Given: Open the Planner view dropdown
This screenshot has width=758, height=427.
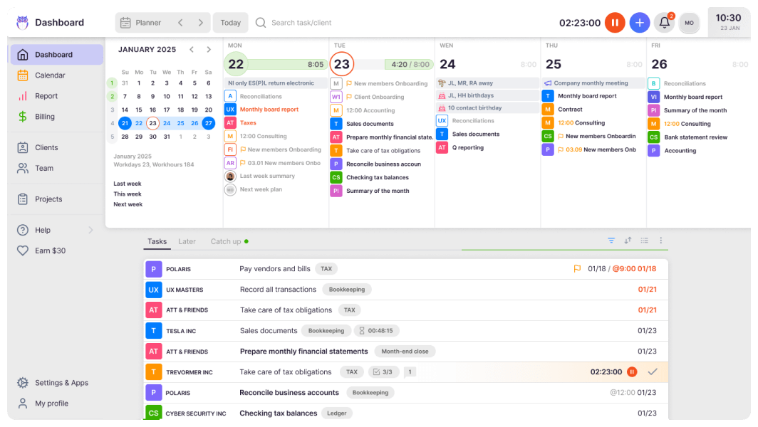Looking at the screenshot, I should [x=140, y=23].
